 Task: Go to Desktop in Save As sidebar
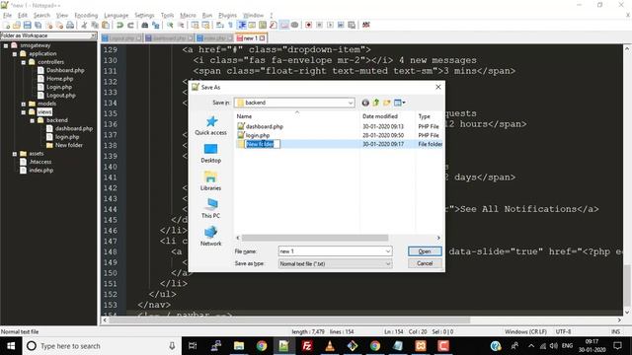pyautogui.click(x=210, y=154)
